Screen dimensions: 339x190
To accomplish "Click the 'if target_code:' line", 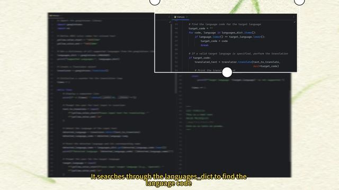I will click(x=200, y=58).
